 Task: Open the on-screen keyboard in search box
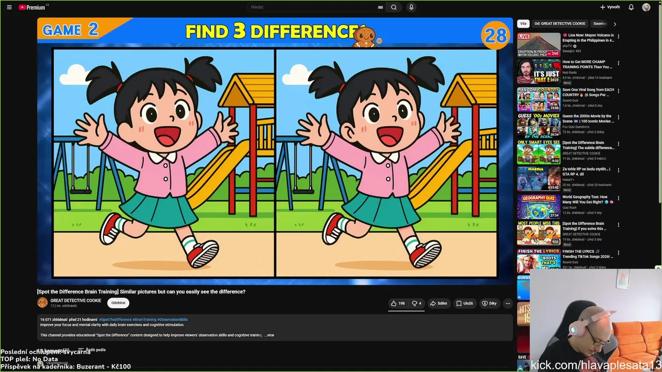pyautogui.click(x=381, y=7)
